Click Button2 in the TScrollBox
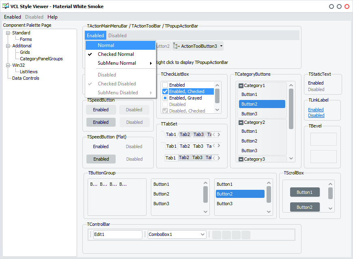This screenshot has height=259, width=353. click(x=305, y=207)
